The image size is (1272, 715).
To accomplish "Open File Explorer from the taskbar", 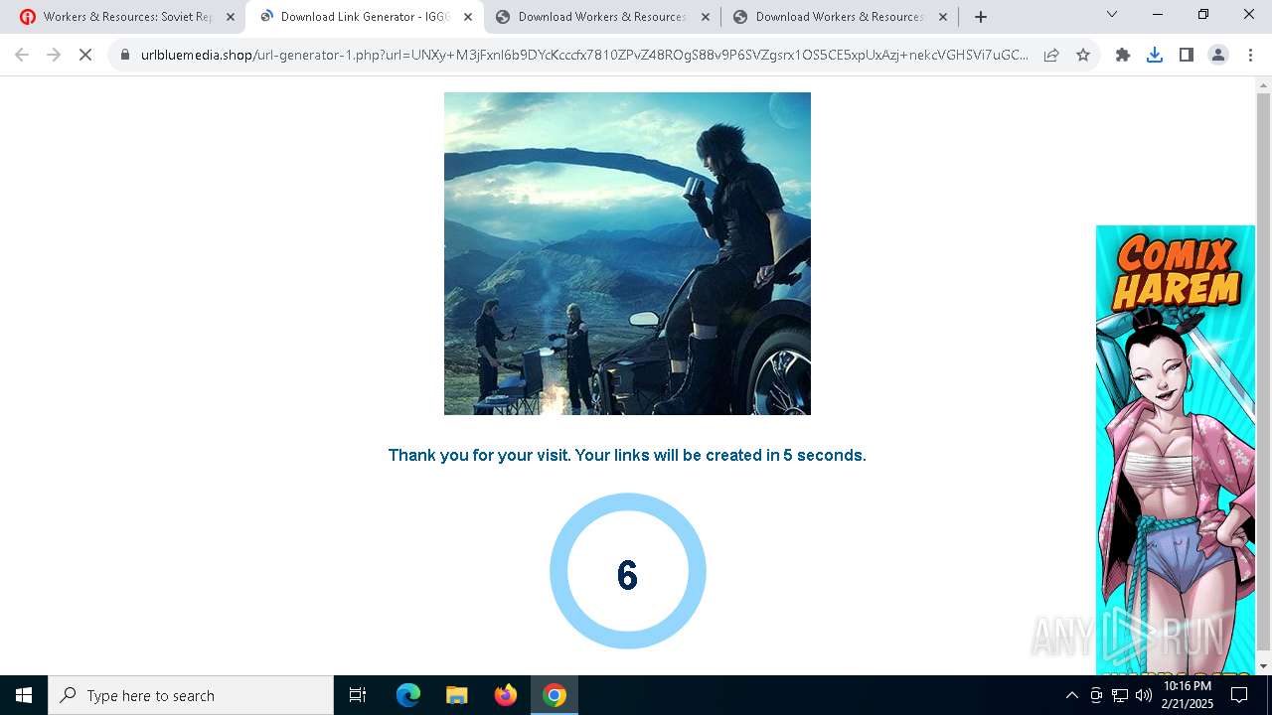I will click(x=456, y=695).
